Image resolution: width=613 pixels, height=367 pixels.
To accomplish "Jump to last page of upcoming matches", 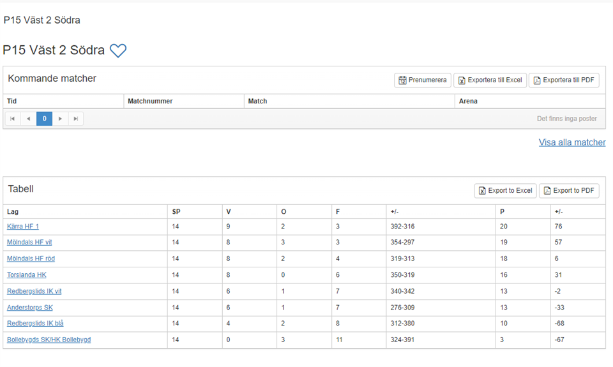I will (x=76, y=119).
